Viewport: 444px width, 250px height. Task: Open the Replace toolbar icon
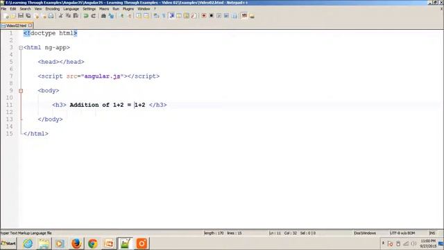tap(111, 16)
